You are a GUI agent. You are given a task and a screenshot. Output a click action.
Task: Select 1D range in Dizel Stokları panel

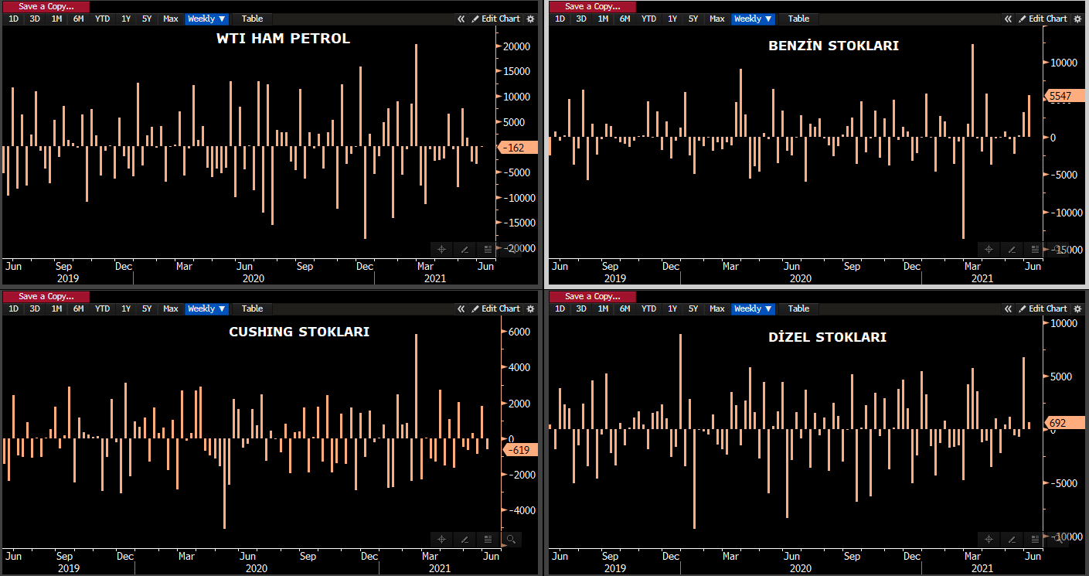click(560, 308)
